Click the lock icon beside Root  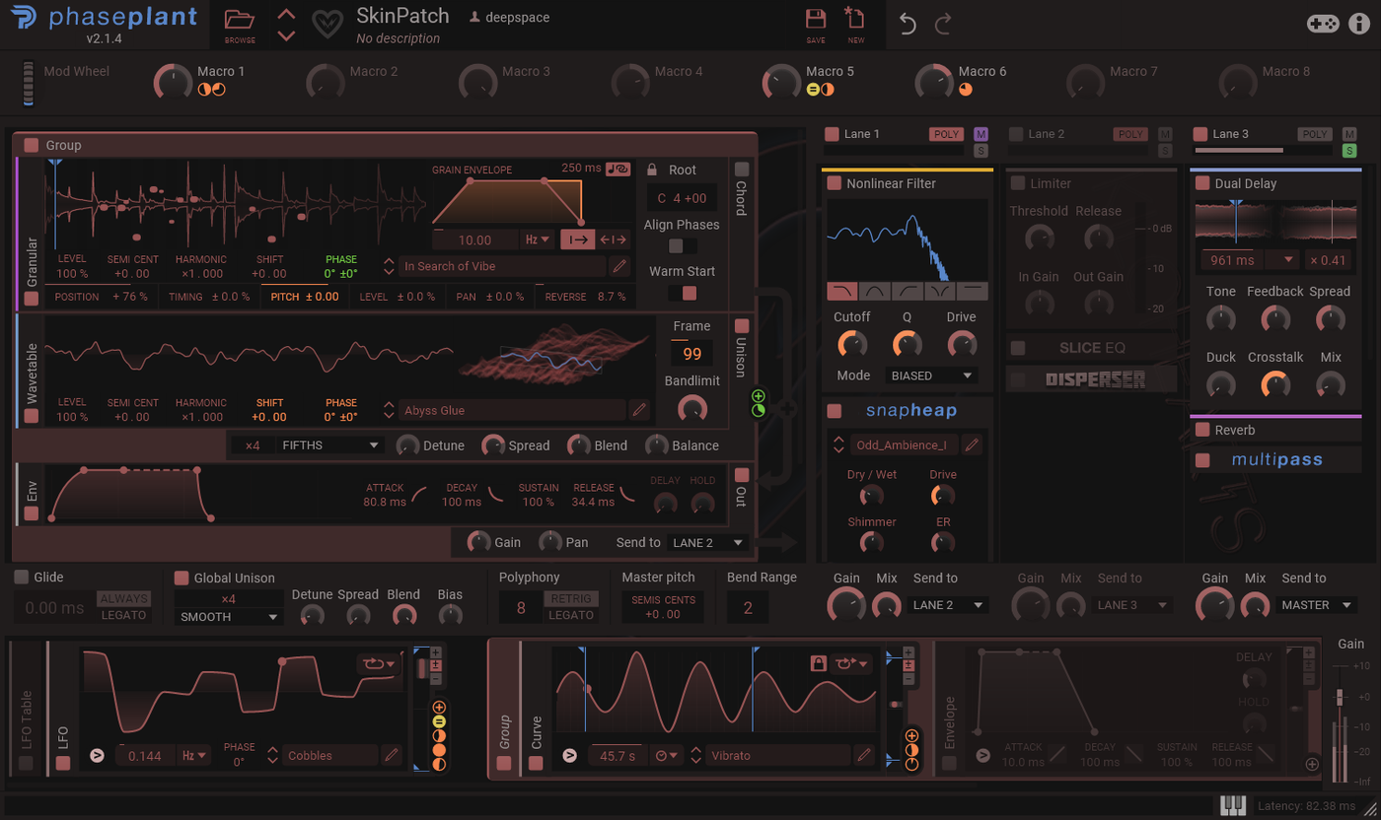652,170
